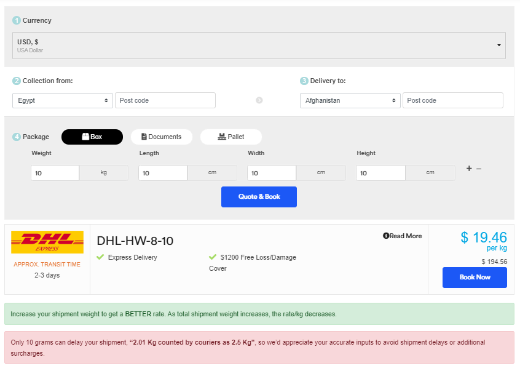Click the green checkmark beside Free Loss/Damage Cover

(x=213, y=257)
